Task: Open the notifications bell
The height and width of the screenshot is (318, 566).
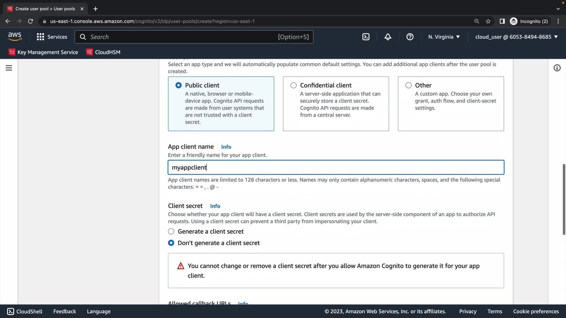Action: click(388, 37)
